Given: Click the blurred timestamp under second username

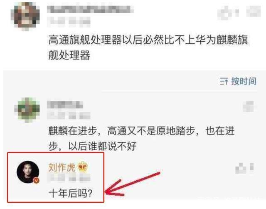Looking at the screenshot, I should [x=69, y=116].
